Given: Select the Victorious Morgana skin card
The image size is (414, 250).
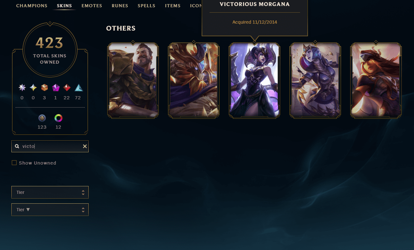Looking at the screenshot, I should (254, 80).
